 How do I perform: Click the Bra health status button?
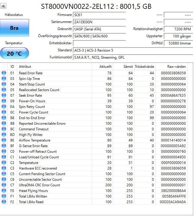tap(14, 28)
